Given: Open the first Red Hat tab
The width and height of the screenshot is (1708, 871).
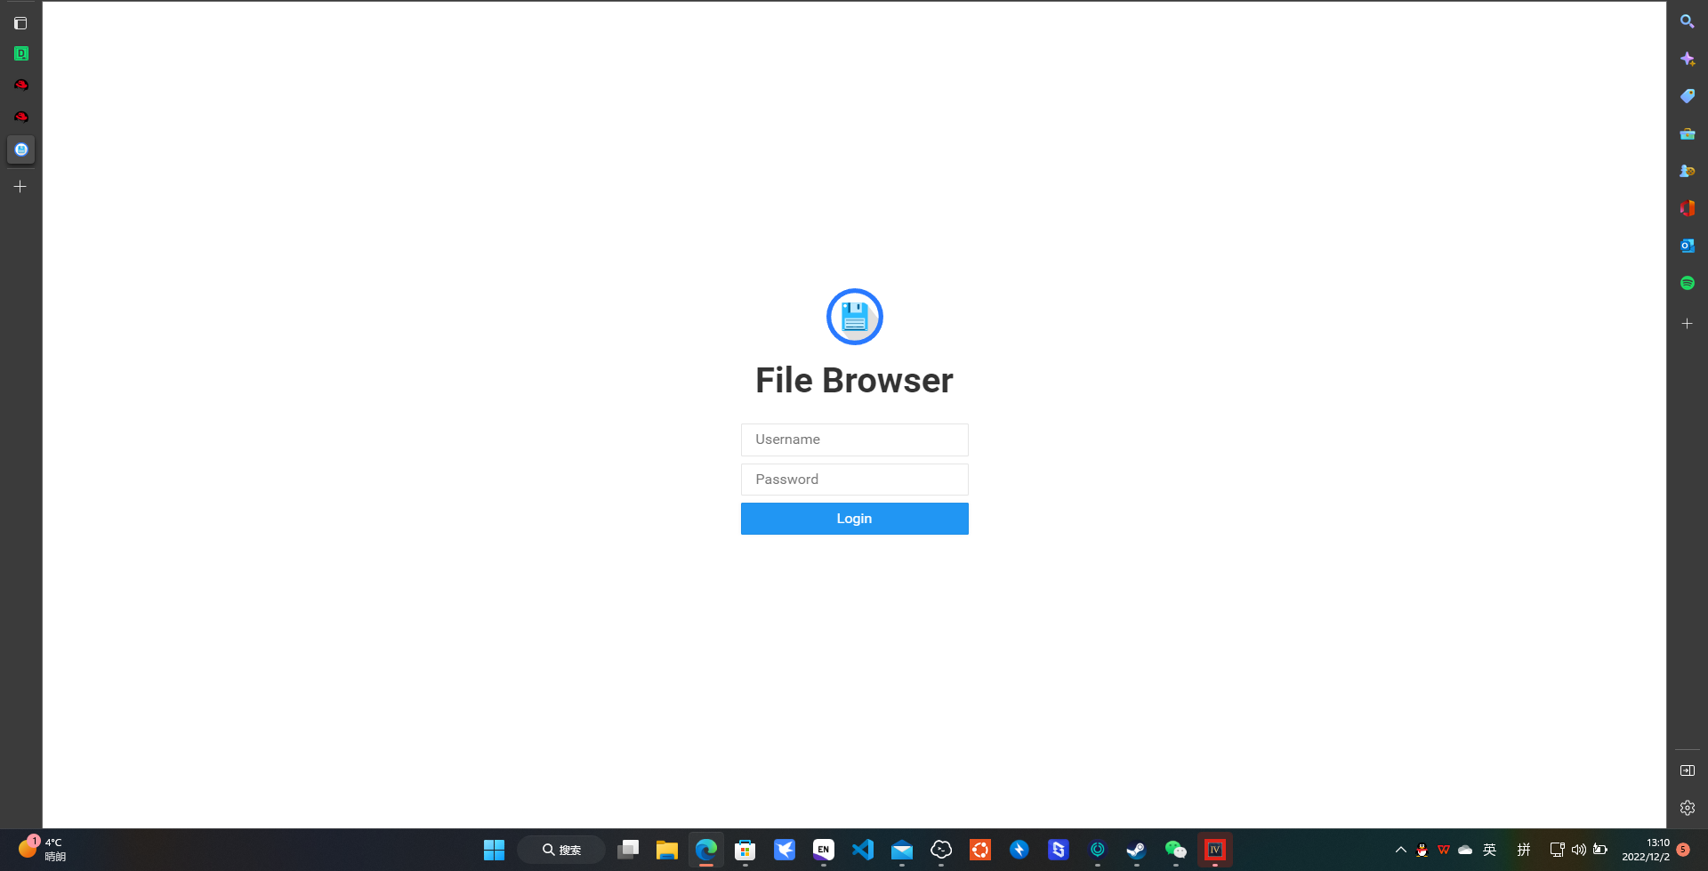Looking at the screenshot, I should click(x=20, y=85).
